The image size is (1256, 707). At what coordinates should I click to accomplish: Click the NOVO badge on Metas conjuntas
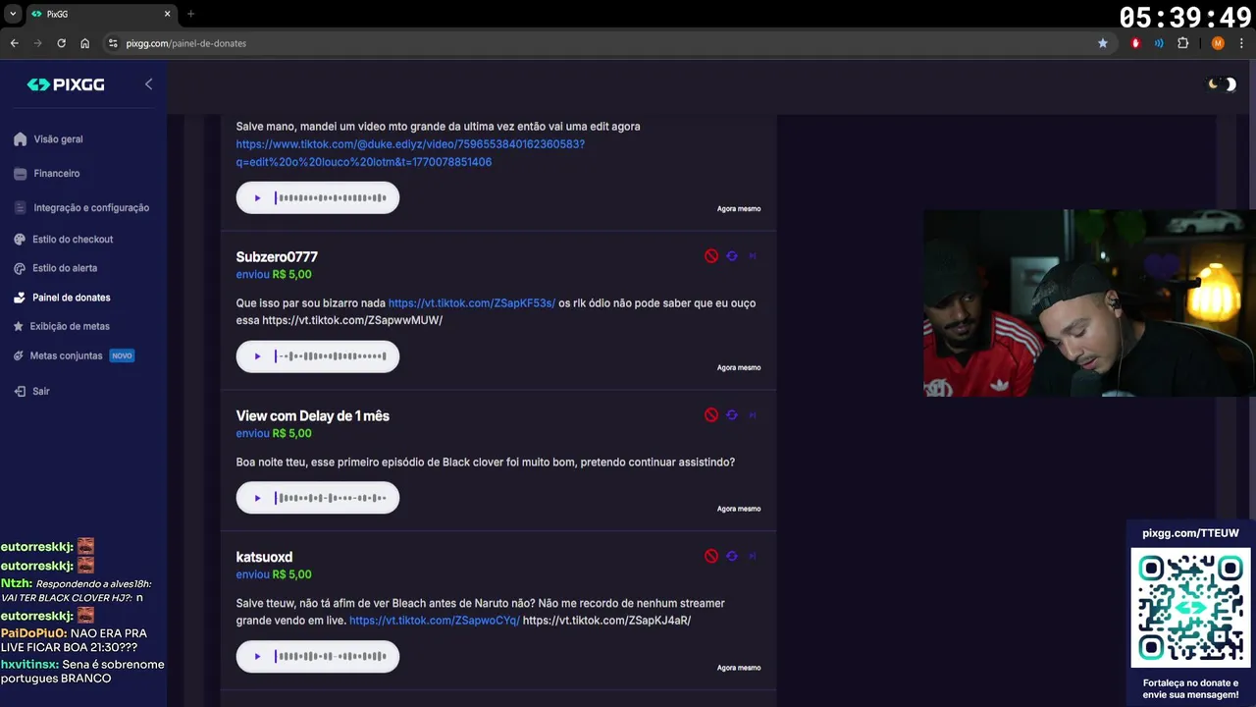[x=122, y=355]
